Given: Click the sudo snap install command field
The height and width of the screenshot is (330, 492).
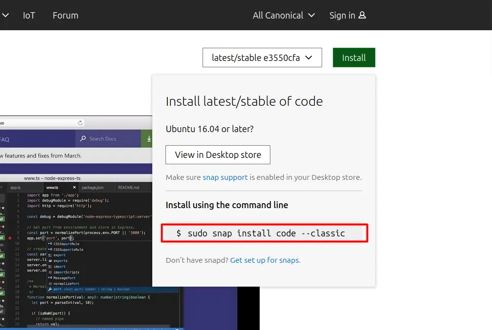Looking at the screenshot, I should point(264,233).
